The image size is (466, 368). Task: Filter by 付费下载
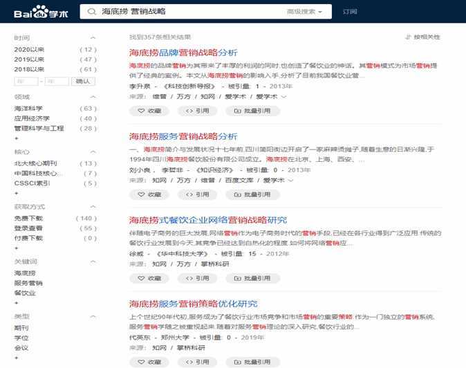(28, 238)
